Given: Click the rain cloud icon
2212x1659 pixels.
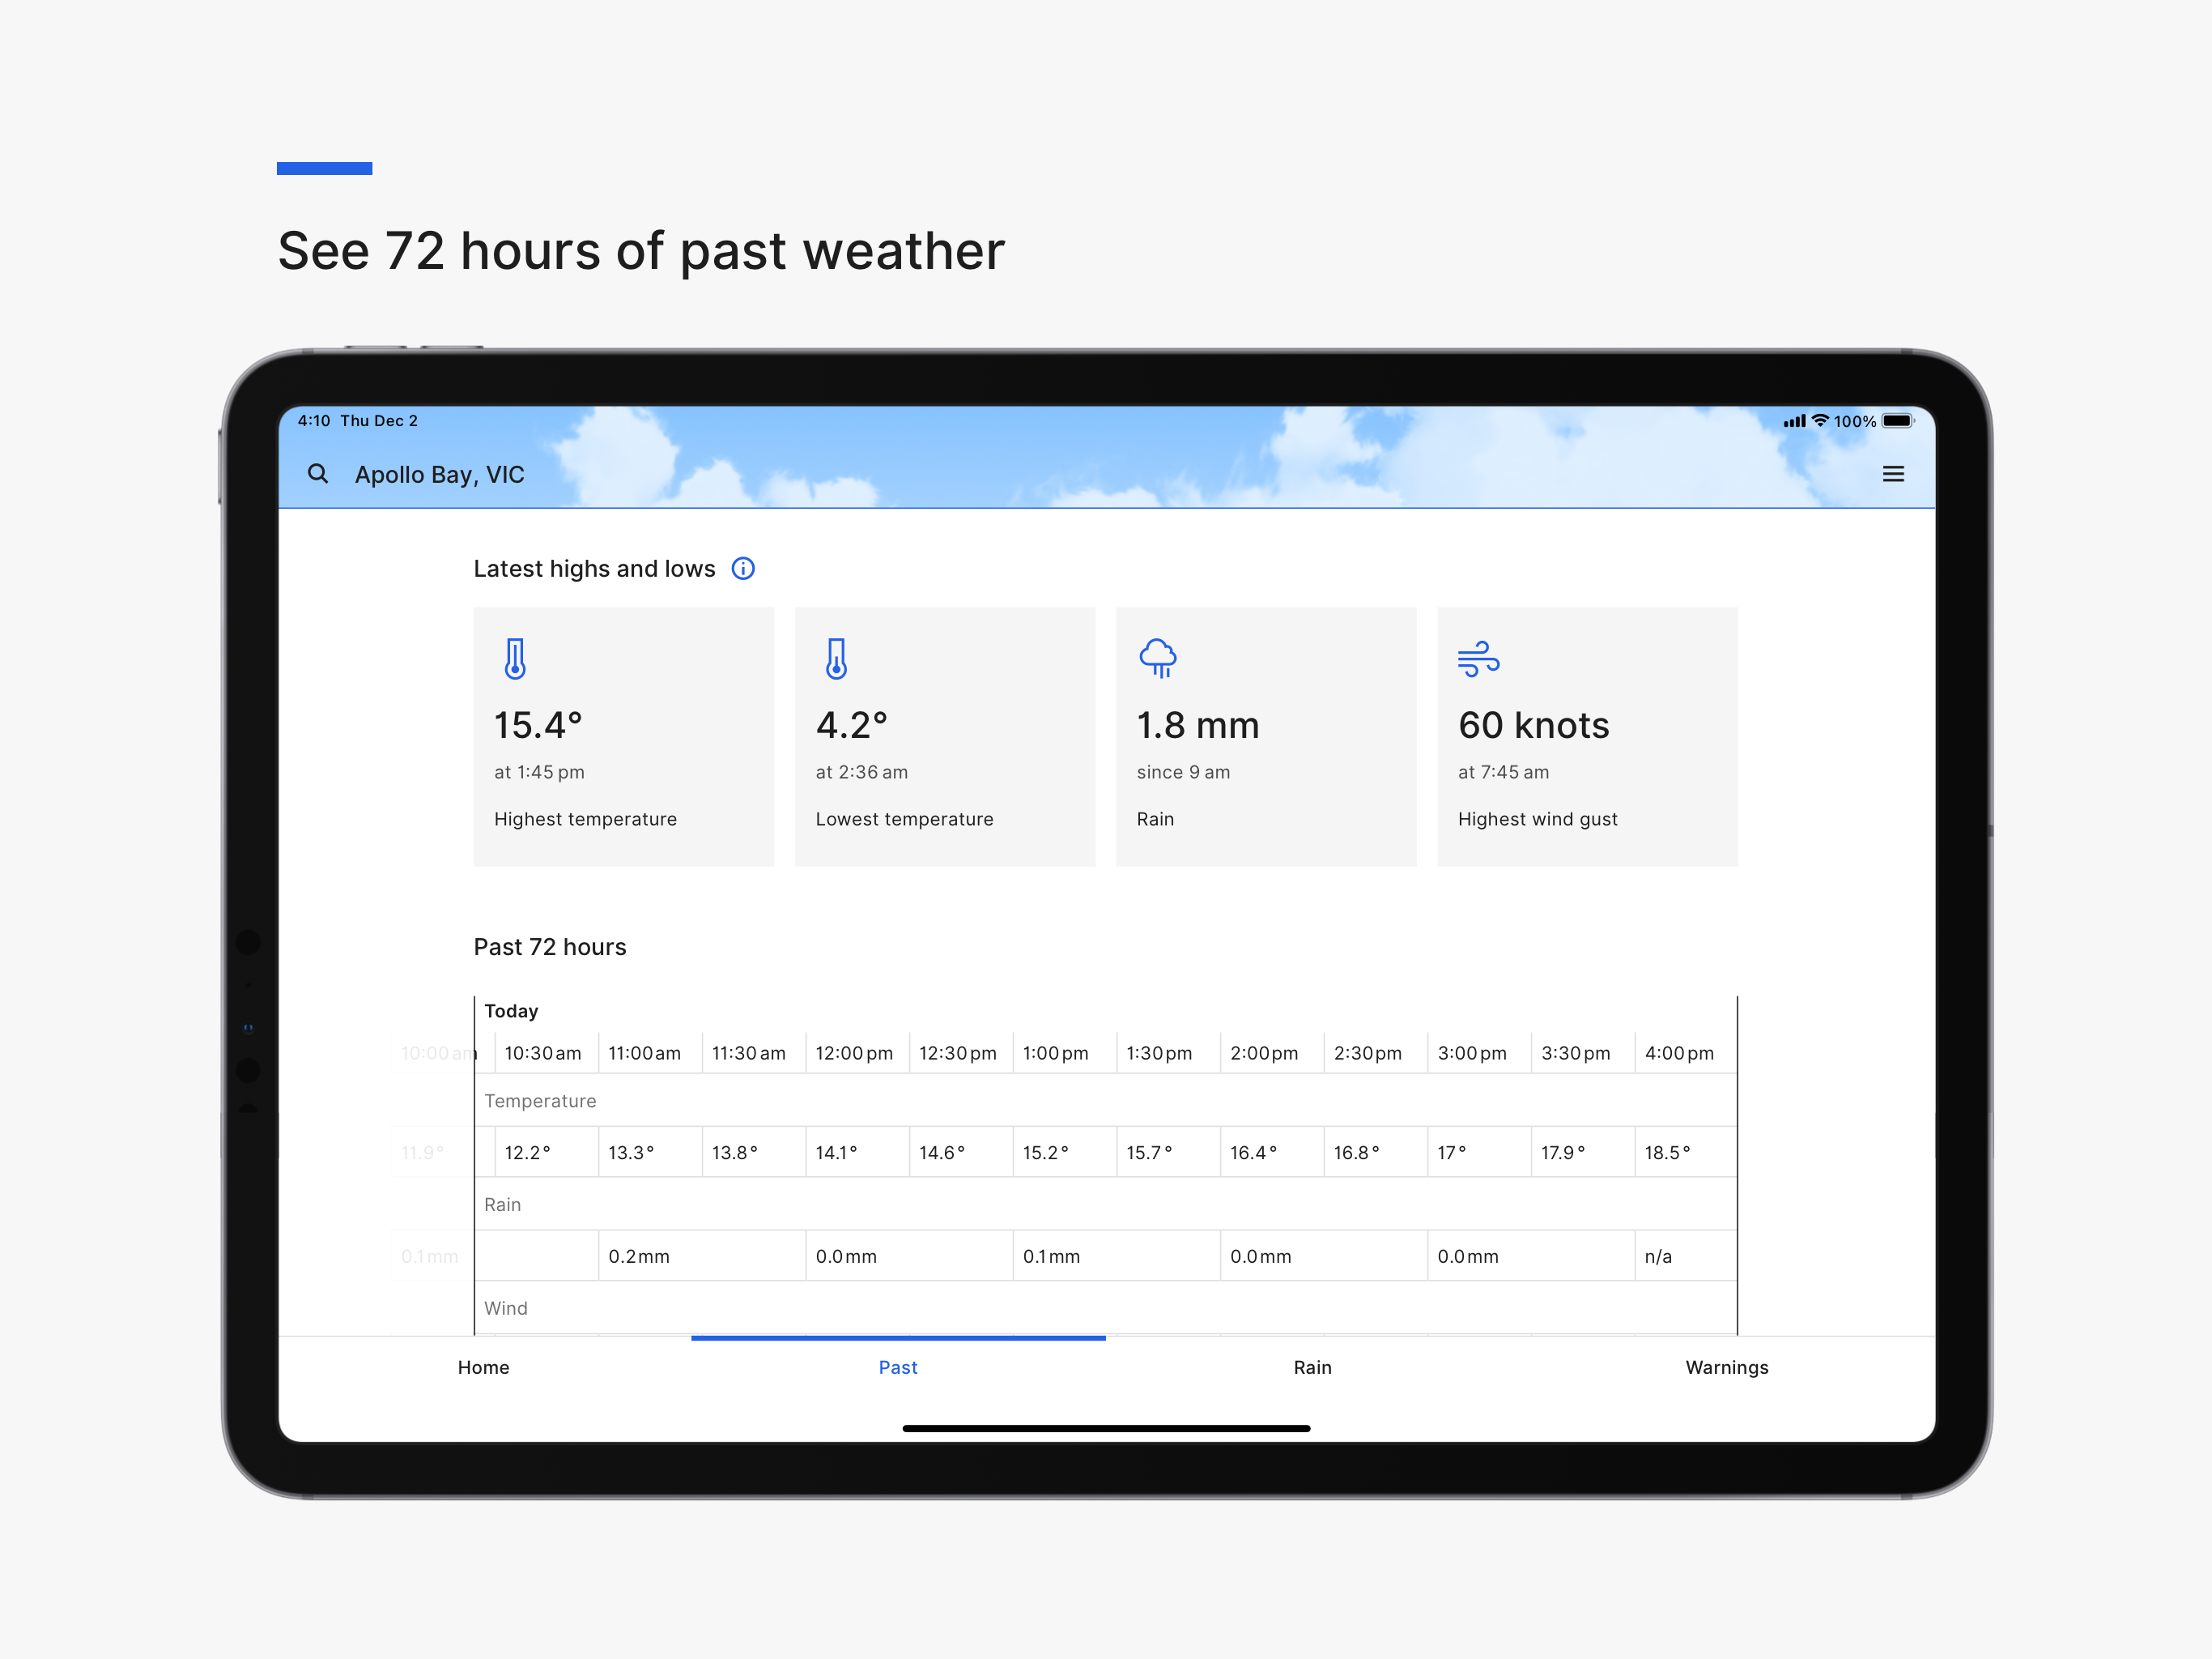Looking at the screenshot, I should (x=1158, y=659).
